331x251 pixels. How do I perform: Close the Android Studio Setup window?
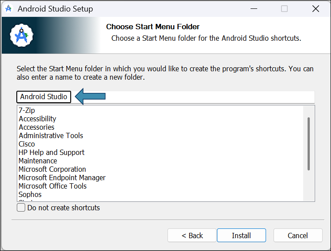[316, 9]
